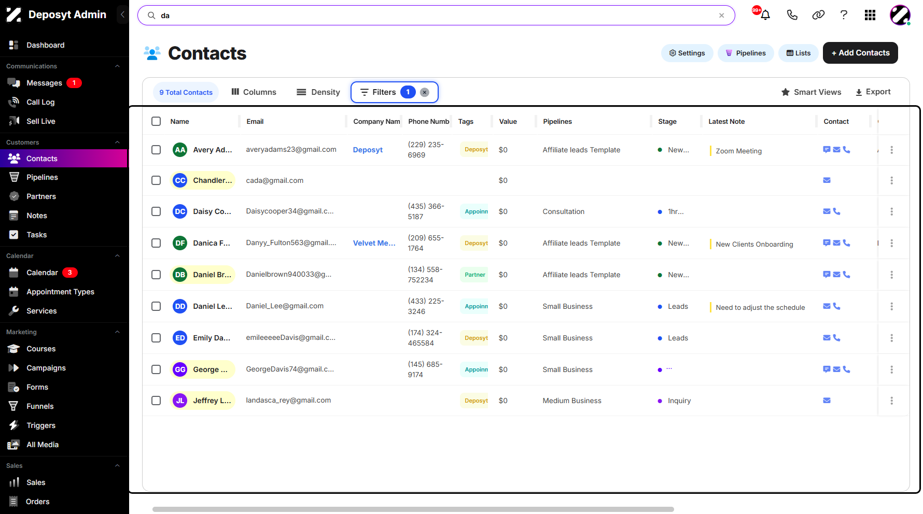
Task: Open the notifications bell icon
Action: 765,15
